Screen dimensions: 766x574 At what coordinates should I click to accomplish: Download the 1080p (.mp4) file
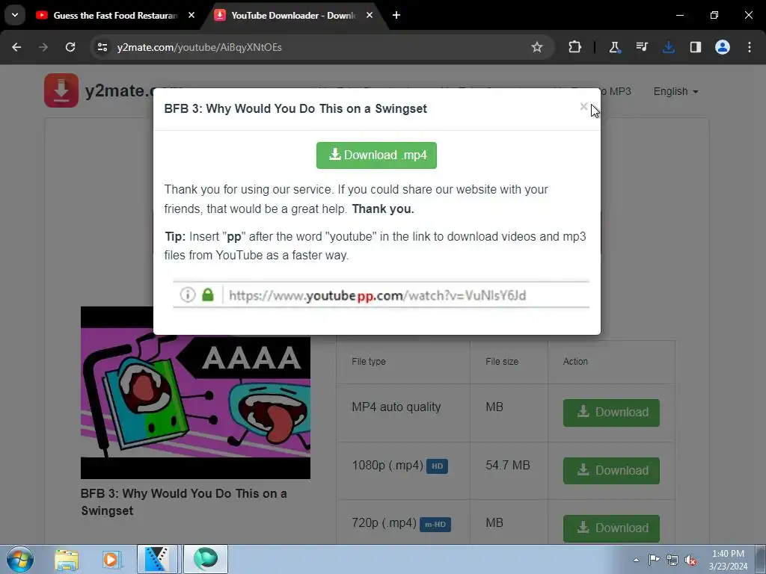click(611, 471)
